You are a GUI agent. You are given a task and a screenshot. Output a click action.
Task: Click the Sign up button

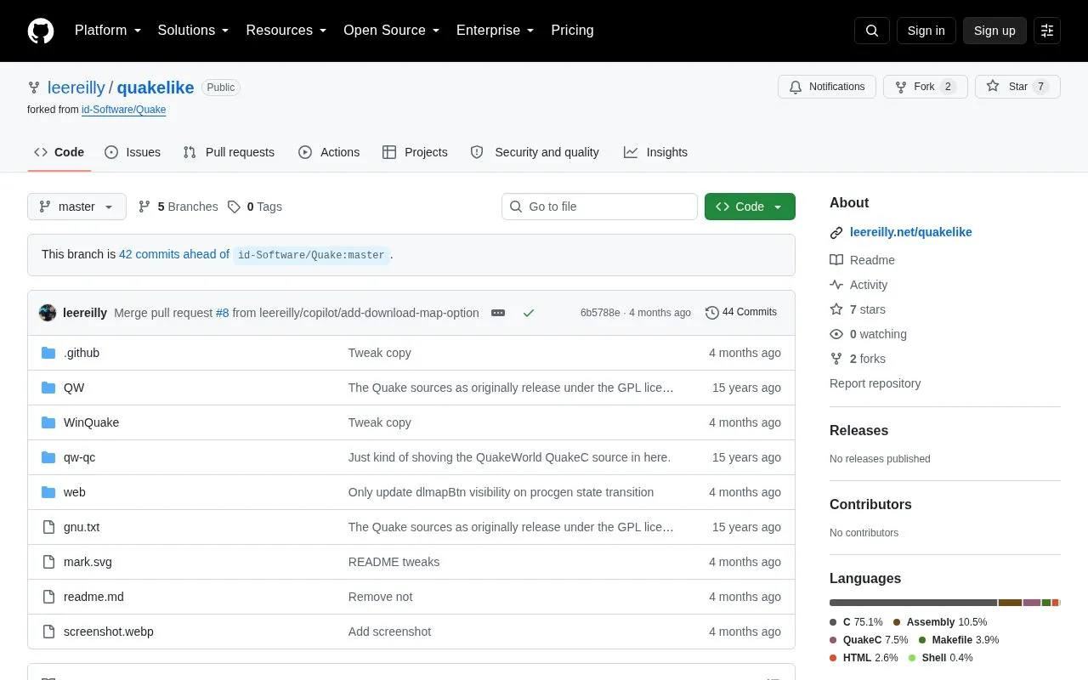[x=994, y=31]
